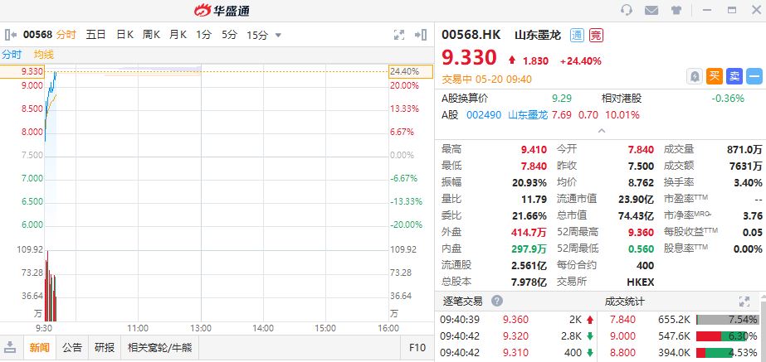Click the 量比 value 11.79
Image resolution: width=766 pixels, height=362 pixels.
point(534,199)
